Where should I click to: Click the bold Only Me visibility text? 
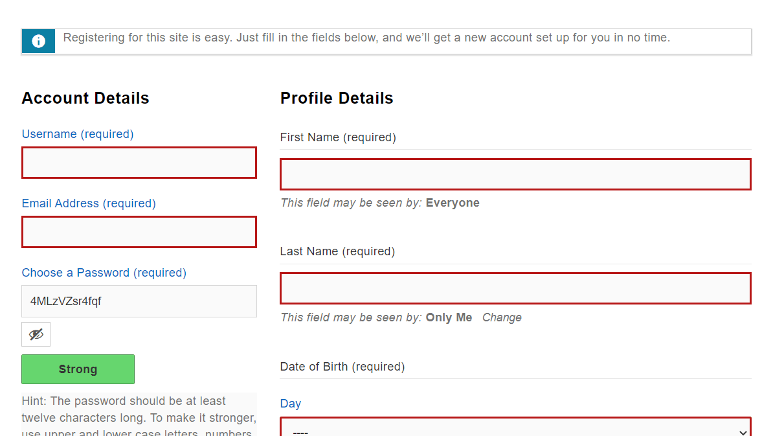(449, 317)
